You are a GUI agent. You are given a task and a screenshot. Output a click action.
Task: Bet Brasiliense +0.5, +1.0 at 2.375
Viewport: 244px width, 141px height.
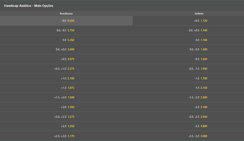[x=66, y=69]
